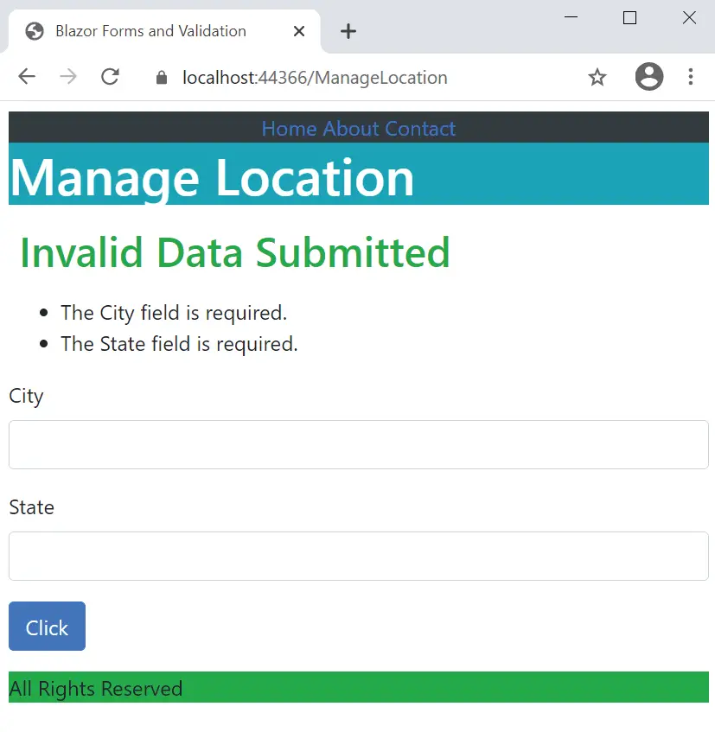Open Chrome's three-dot menu
This screenshot has height=732, width=715.
[691, 77]
